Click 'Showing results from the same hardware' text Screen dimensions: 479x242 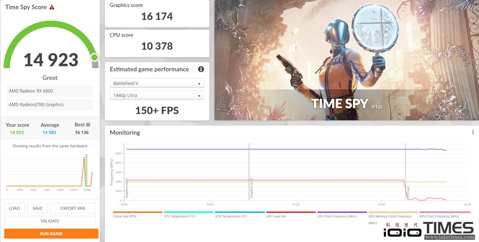50,146
